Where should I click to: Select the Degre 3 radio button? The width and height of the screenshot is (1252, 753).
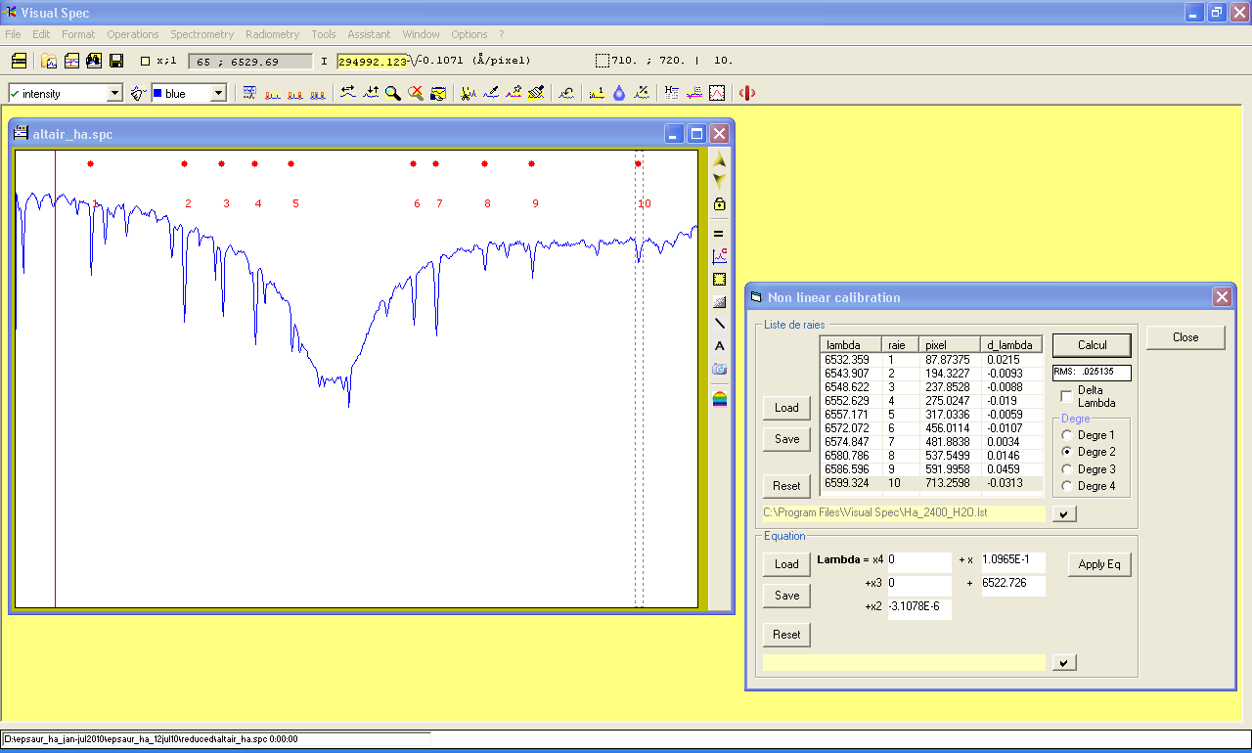[x=1067, y=469]
